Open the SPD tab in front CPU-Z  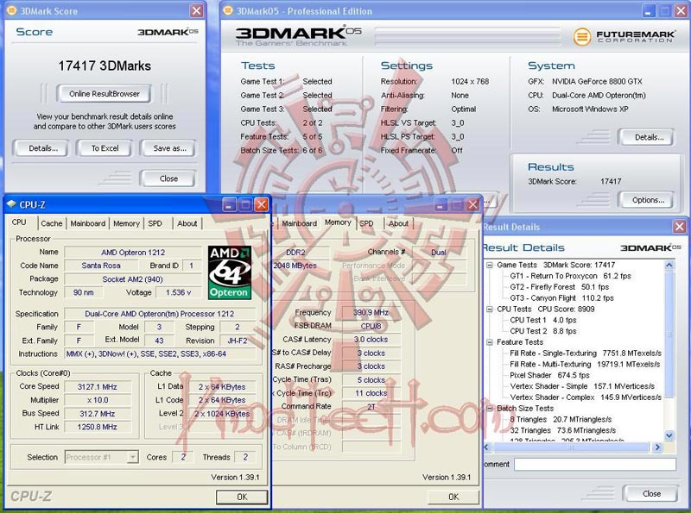coord(155,223)
